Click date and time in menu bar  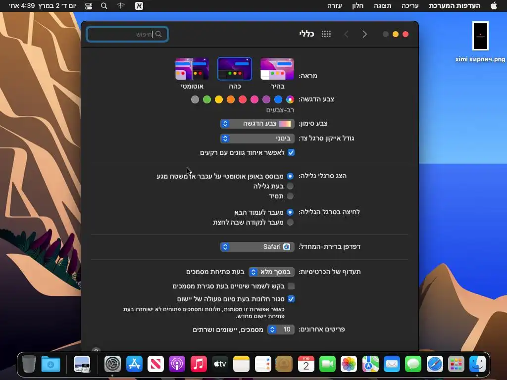pyautogui.click(x=43, y=6)
